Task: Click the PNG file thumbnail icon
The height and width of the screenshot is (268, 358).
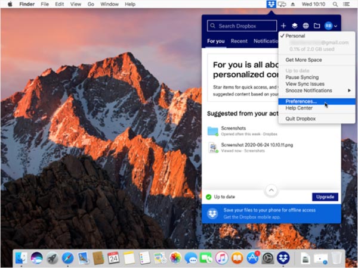Action: 213,148
